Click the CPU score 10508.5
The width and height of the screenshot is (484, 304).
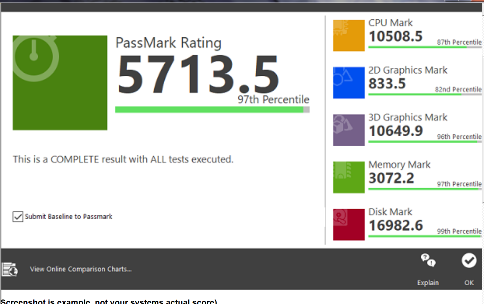pos(396,36)
